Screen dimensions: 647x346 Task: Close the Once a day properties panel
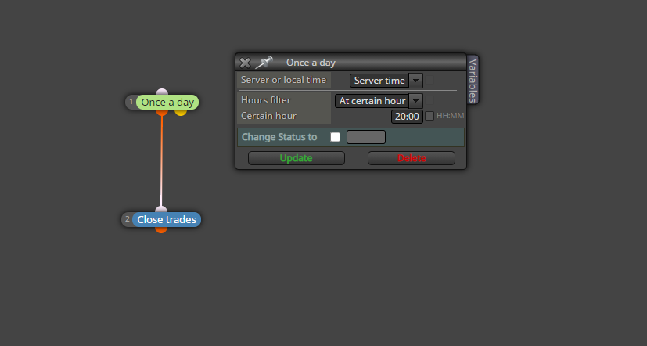click(245, 63)
